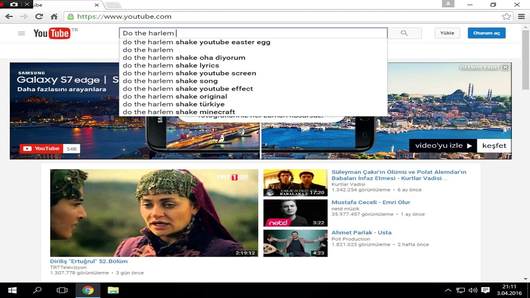Open the Kurtlar Vadisi 17:20 thumbnail
This screenshot has width=530, height=298.
[295, 183]
